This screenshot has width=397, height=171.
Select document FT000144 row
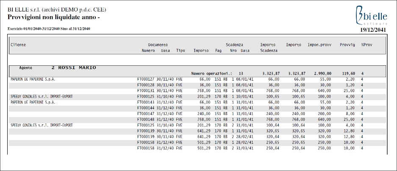tap(197, 108)
